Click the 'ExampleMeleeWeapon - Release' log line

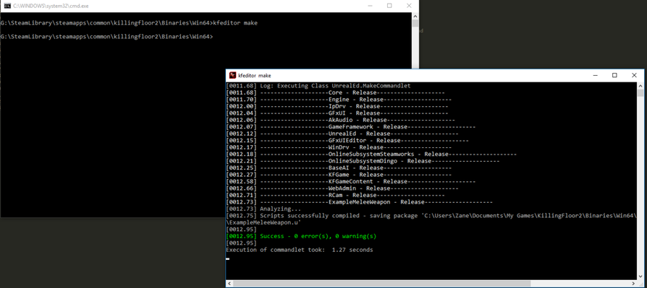[360, 202]
